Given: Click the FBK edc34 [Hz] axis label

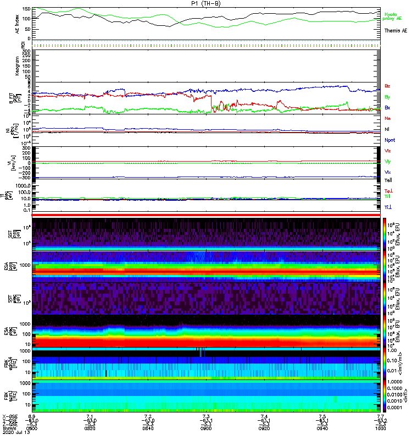Looking at the screenshot, I should (x=12, y=364).
